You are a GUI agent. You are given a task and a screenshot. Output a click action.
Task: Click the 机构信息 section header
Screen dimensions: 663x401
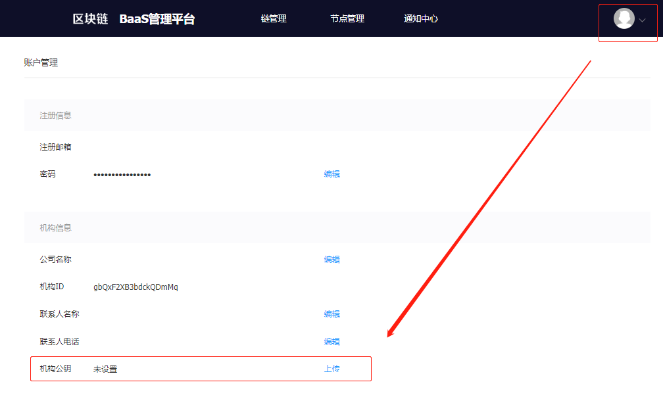(55, 228)
